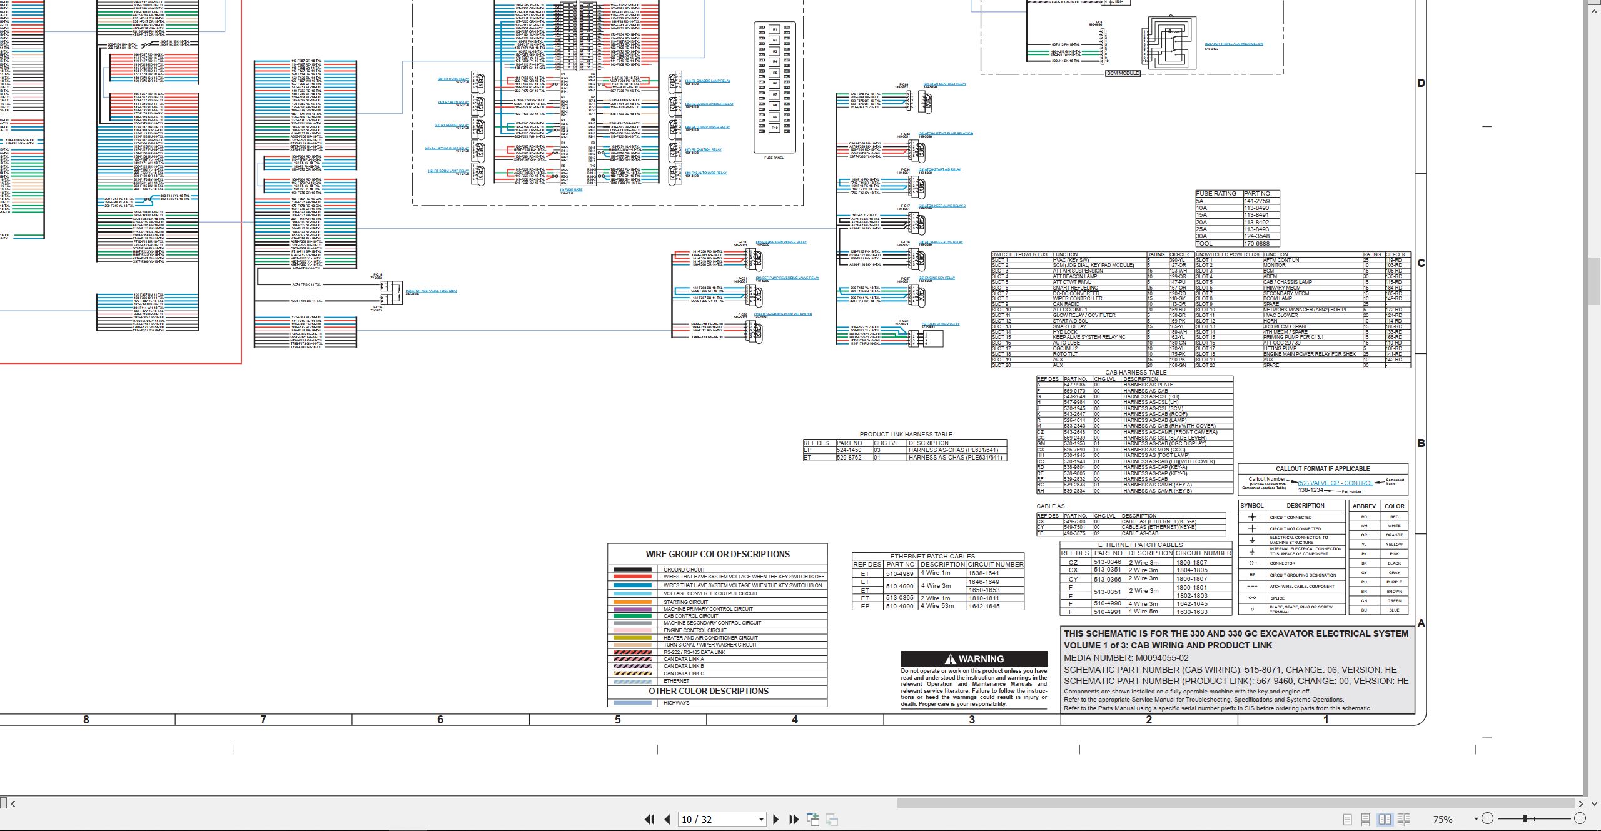The width and height of the screenshot is (1601, 831).
Task: Open the R7 LOWER WASHER RELAY link
Action: click(x=709, y=104)
